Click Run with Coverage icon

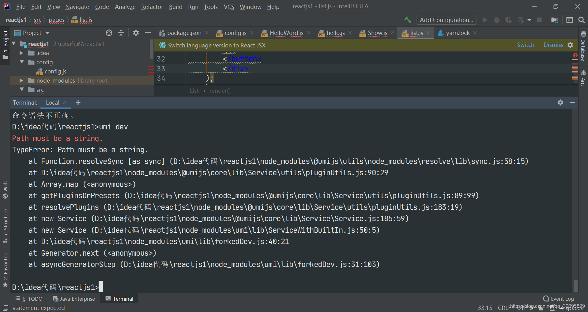click(508, 20)
